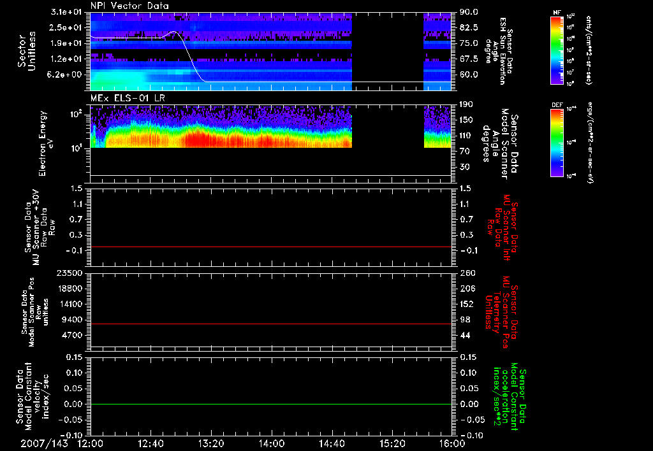Click the 67.5 elevation angle tick value
Image resolution: width=653 pixels, height=451 pixels.
[469, 59]
